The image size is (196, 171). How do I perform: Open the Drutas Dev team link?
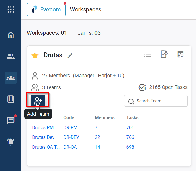pos(43,137)
